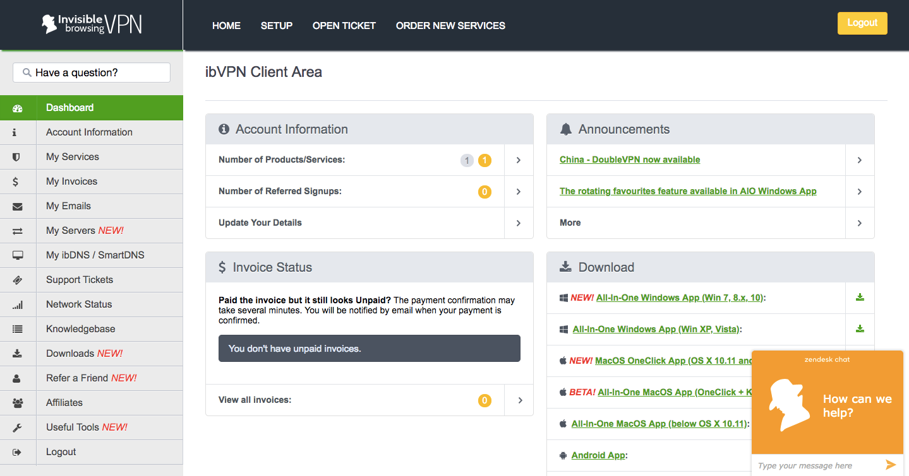Open chevron for China DoubleVPN announcement
The height and width of the screenshot is (476, 909).
860,160
